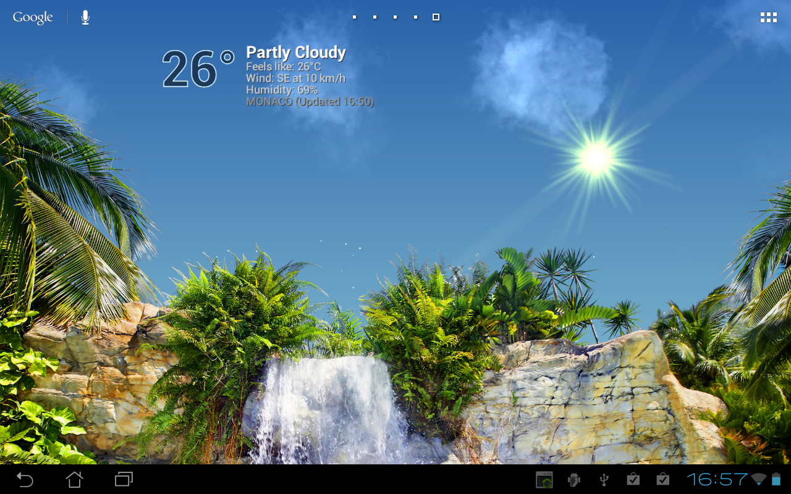This screenshot has width=791, height=494.
Task: Tap the USB connection notification icon
Action: click(x=604, y=479)
